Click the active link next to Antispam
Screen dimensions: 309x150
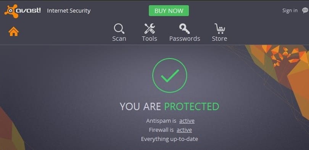coord(187,121)
